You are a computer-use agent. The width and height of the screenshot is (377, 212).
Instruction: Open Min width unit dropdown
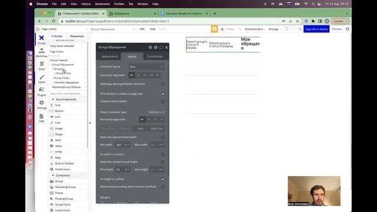pos(127,145)
